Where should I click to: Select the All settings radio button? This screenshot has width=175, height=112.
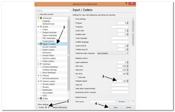click(46, 107)
